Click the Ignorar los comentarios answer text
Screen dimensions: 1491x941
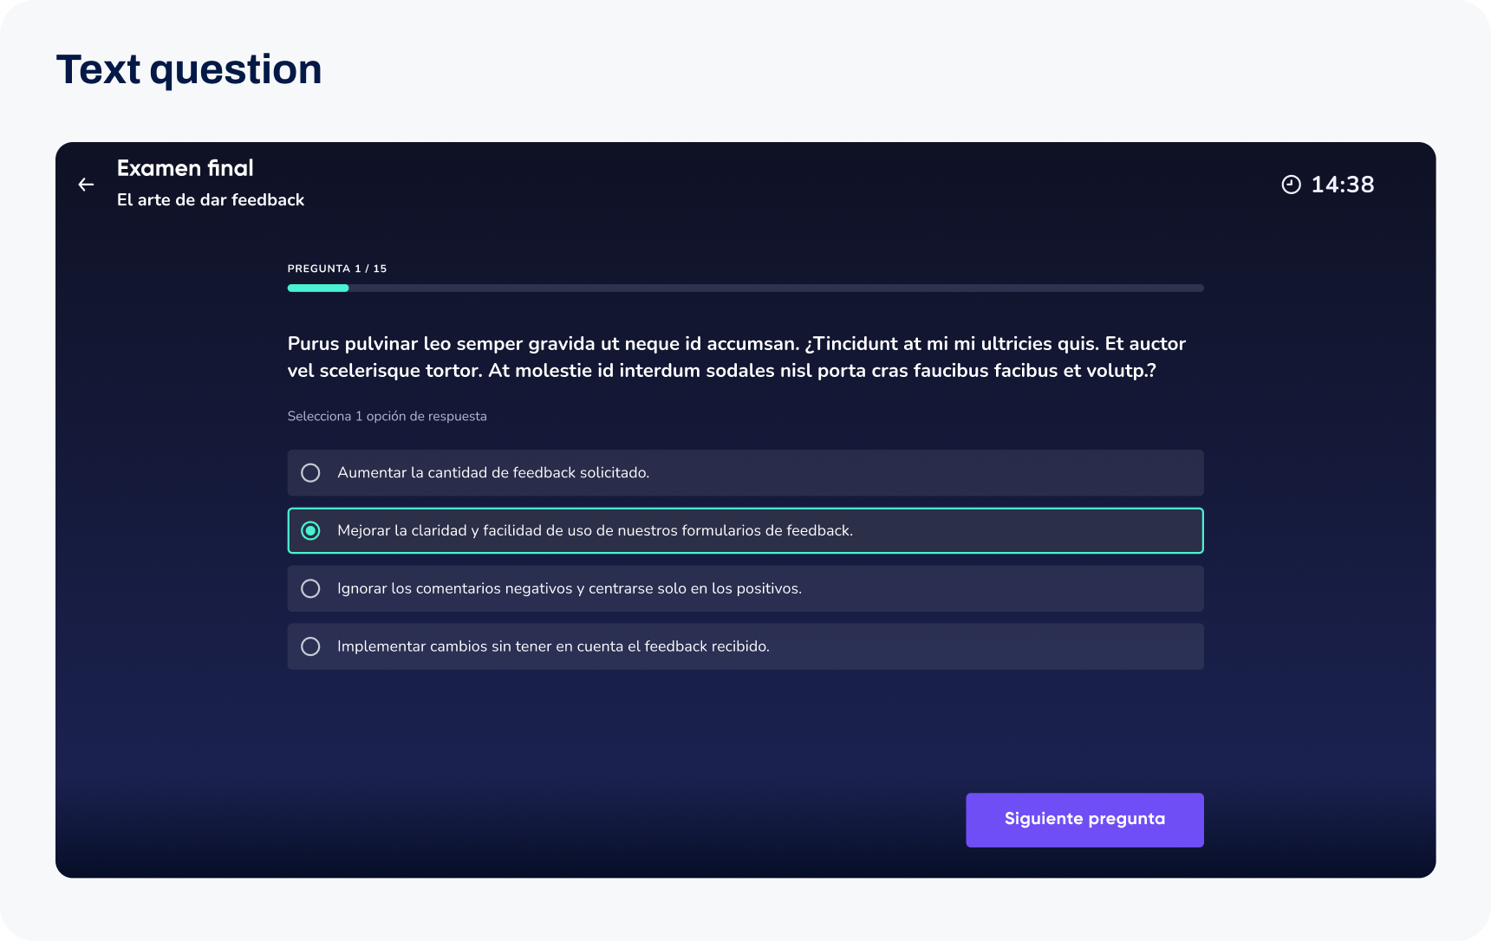[x=570, y=589]
